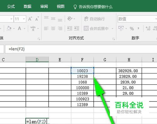The image size is (157, 124).
Task: Open 对齐方式 dialog launcher
Action: click(x=114, y=39)
